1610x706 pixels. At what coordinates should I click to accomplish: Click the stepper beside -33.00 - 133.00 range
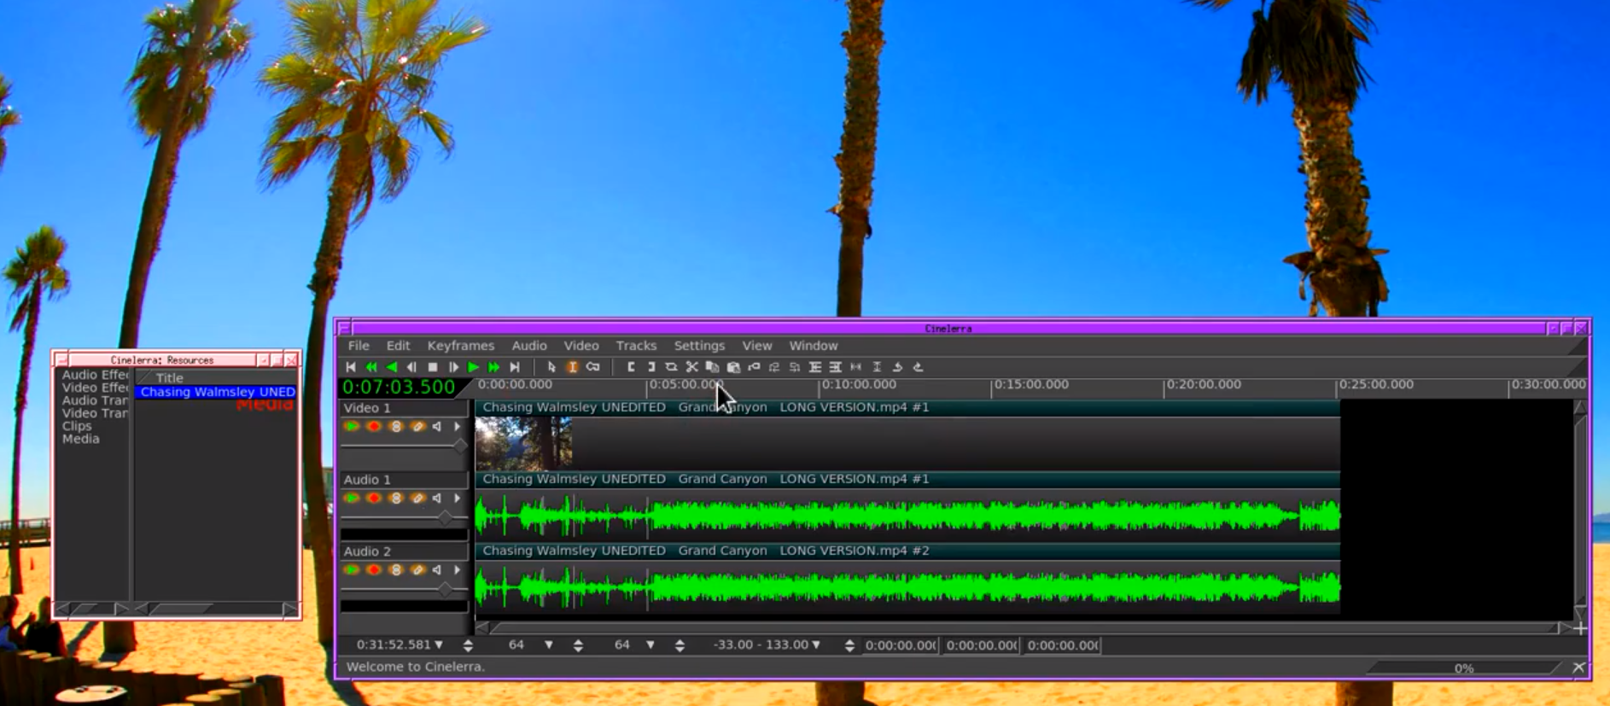849,645
